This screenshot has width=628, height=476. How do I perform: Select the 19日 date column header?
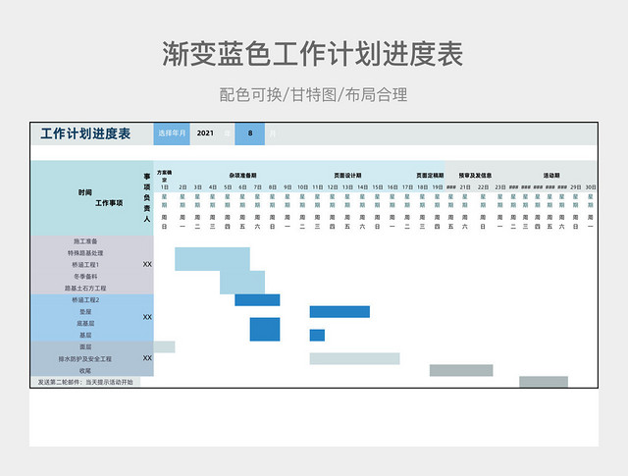pyautogui.click(x=438, y=187)
